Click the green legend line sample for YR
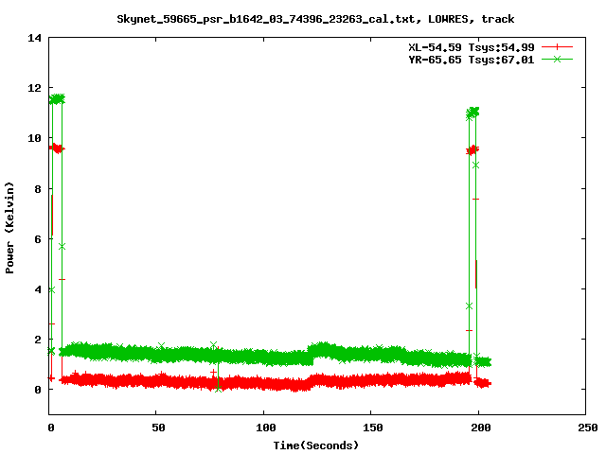 coord(557,59)
